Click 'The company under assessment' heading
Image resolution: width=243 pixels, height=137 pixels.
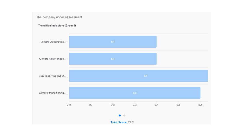59,17
